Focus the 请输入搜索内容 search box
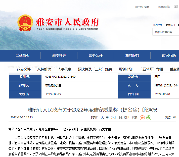The image size is (179, 157). [x=165, y=32]
